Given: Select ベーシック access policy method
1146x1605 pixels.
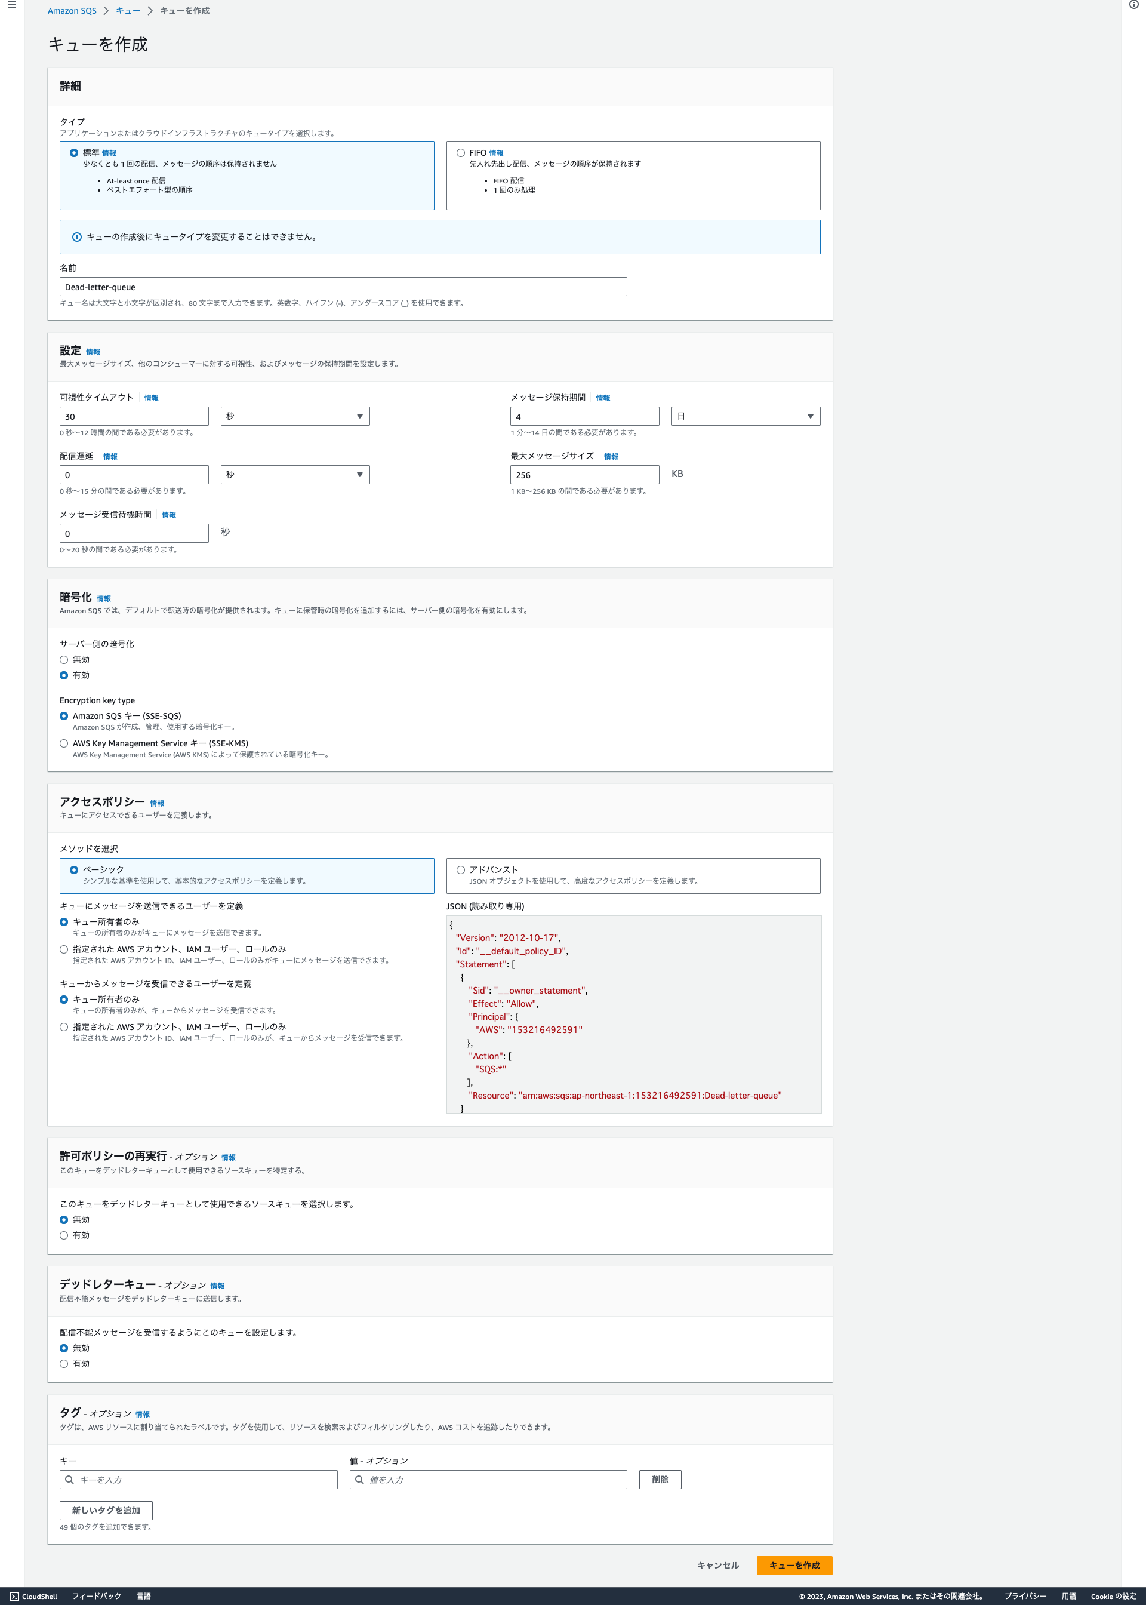Looking at the screenshot, I should point(74,869).
